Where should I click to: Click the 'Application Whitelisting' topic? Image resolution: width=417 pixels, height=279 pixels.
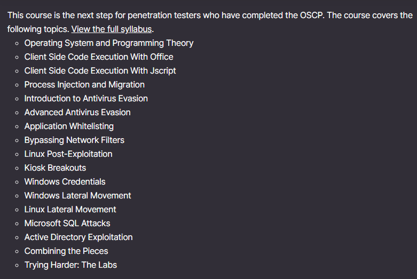tap(69, 126)
